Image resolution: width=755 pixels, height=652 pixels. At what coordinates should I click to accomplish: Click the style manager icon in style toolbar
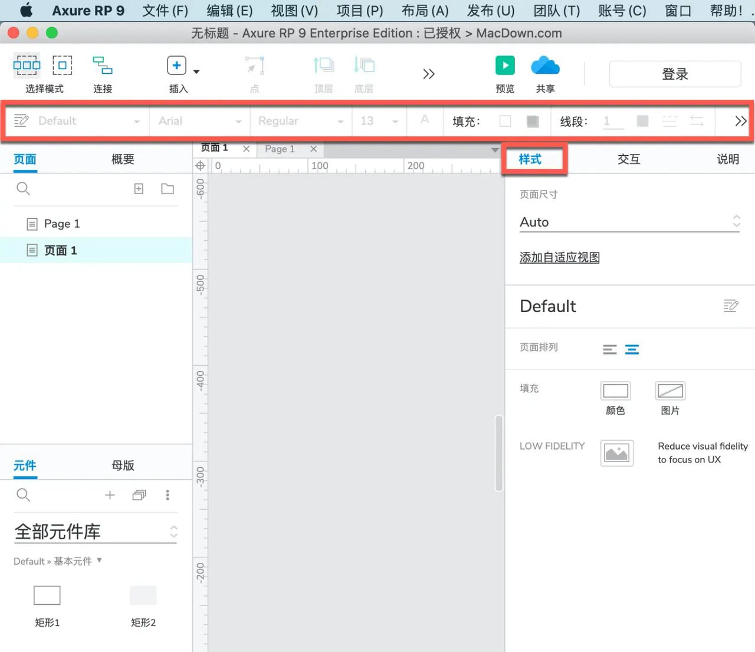point(21,120)
